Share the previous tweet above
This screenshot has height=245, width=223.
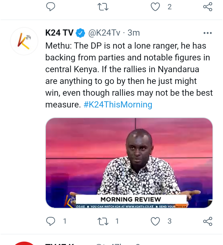click(x=208, y=7)
